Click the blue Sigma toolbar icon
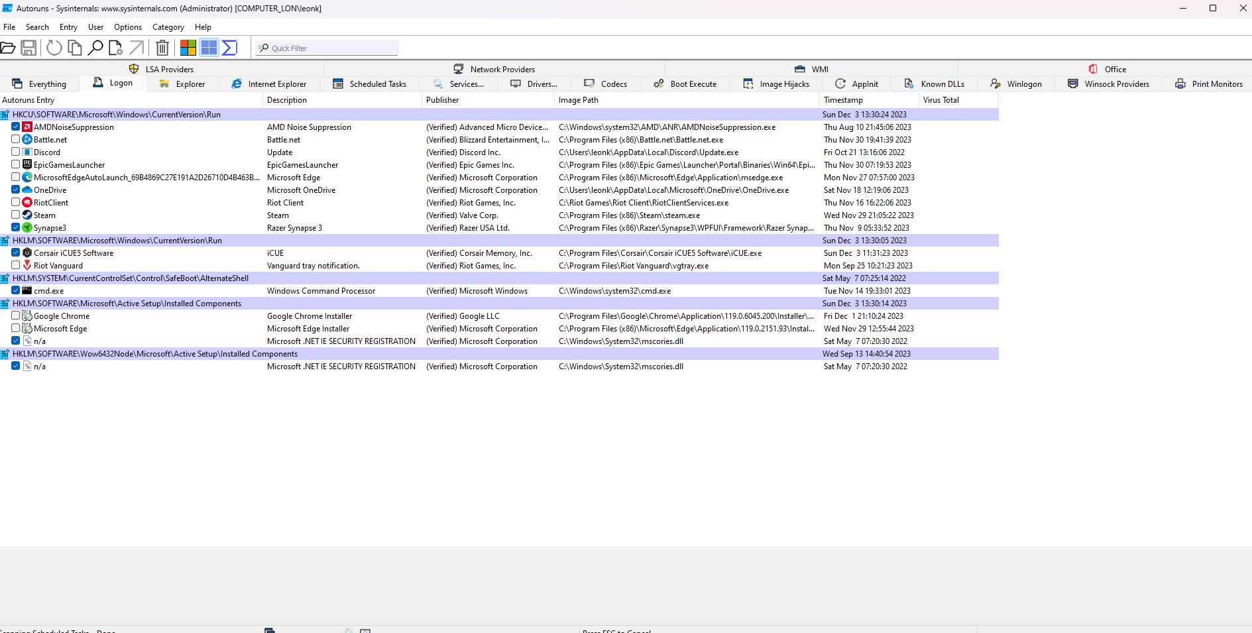The image size is (1252, 633). [x=229, y=48]
